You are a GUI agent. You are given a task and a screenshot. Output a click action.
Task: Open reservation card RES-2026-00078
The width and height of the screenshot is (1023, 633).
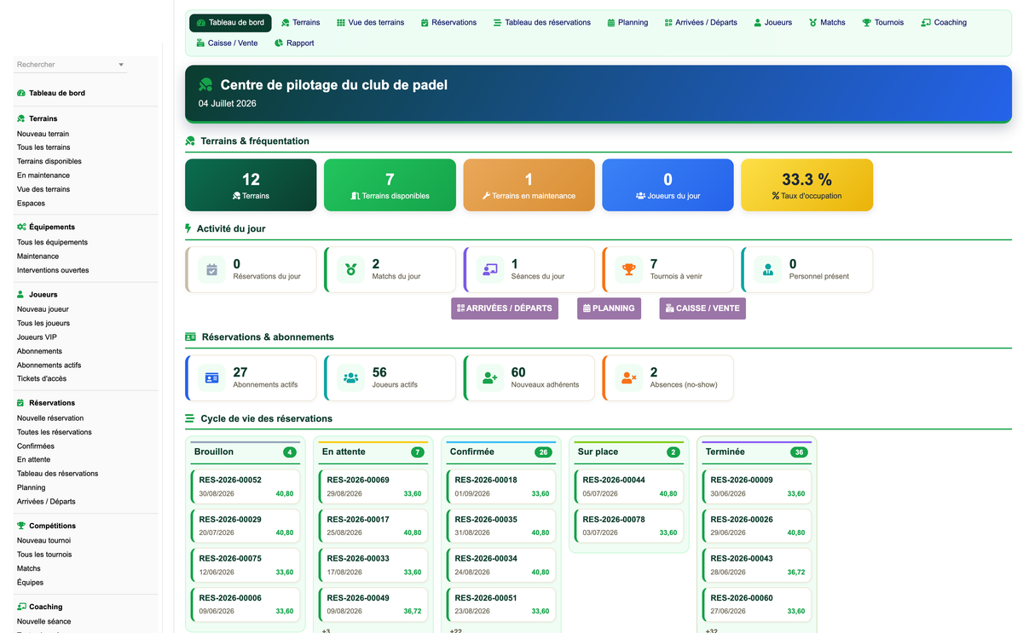629,526
